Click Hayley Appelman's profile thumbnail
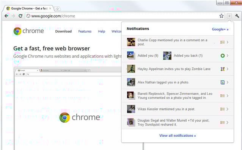 131,69
